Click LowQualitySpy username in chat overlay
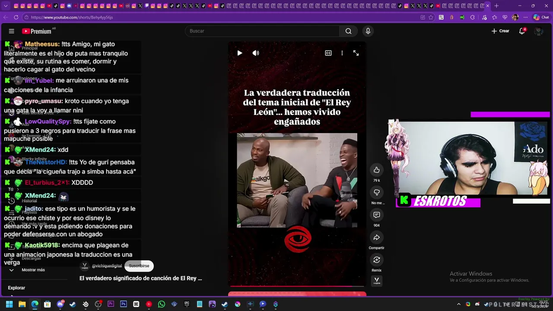This screenshot has height=311, width=553. coord(48,121)
